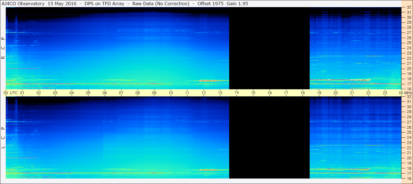Image resolution: width=413 pixels, height=184 pixels.
Task: Select the 02 hour mark on the UTC axis
Action: [x=39, y=93]
